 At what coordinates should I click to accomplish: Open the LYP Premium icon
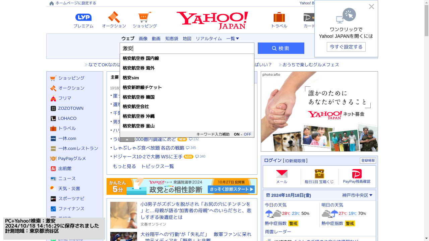pyautogui.click(x=83, y=17)
